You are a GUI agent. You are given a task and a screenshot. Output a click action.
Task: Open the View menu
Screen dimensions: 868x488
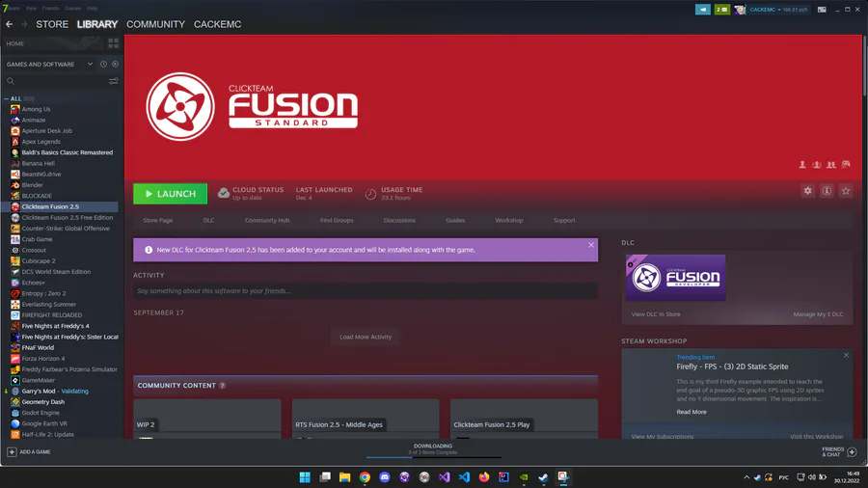click(x=31, y=9)
